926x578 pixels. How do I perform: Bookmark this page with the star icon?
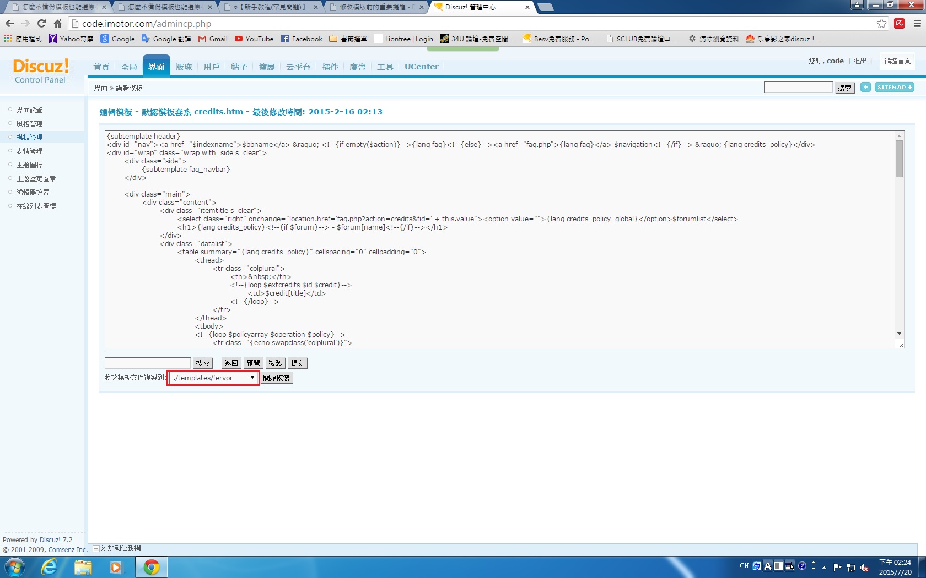tap(882, 24)
